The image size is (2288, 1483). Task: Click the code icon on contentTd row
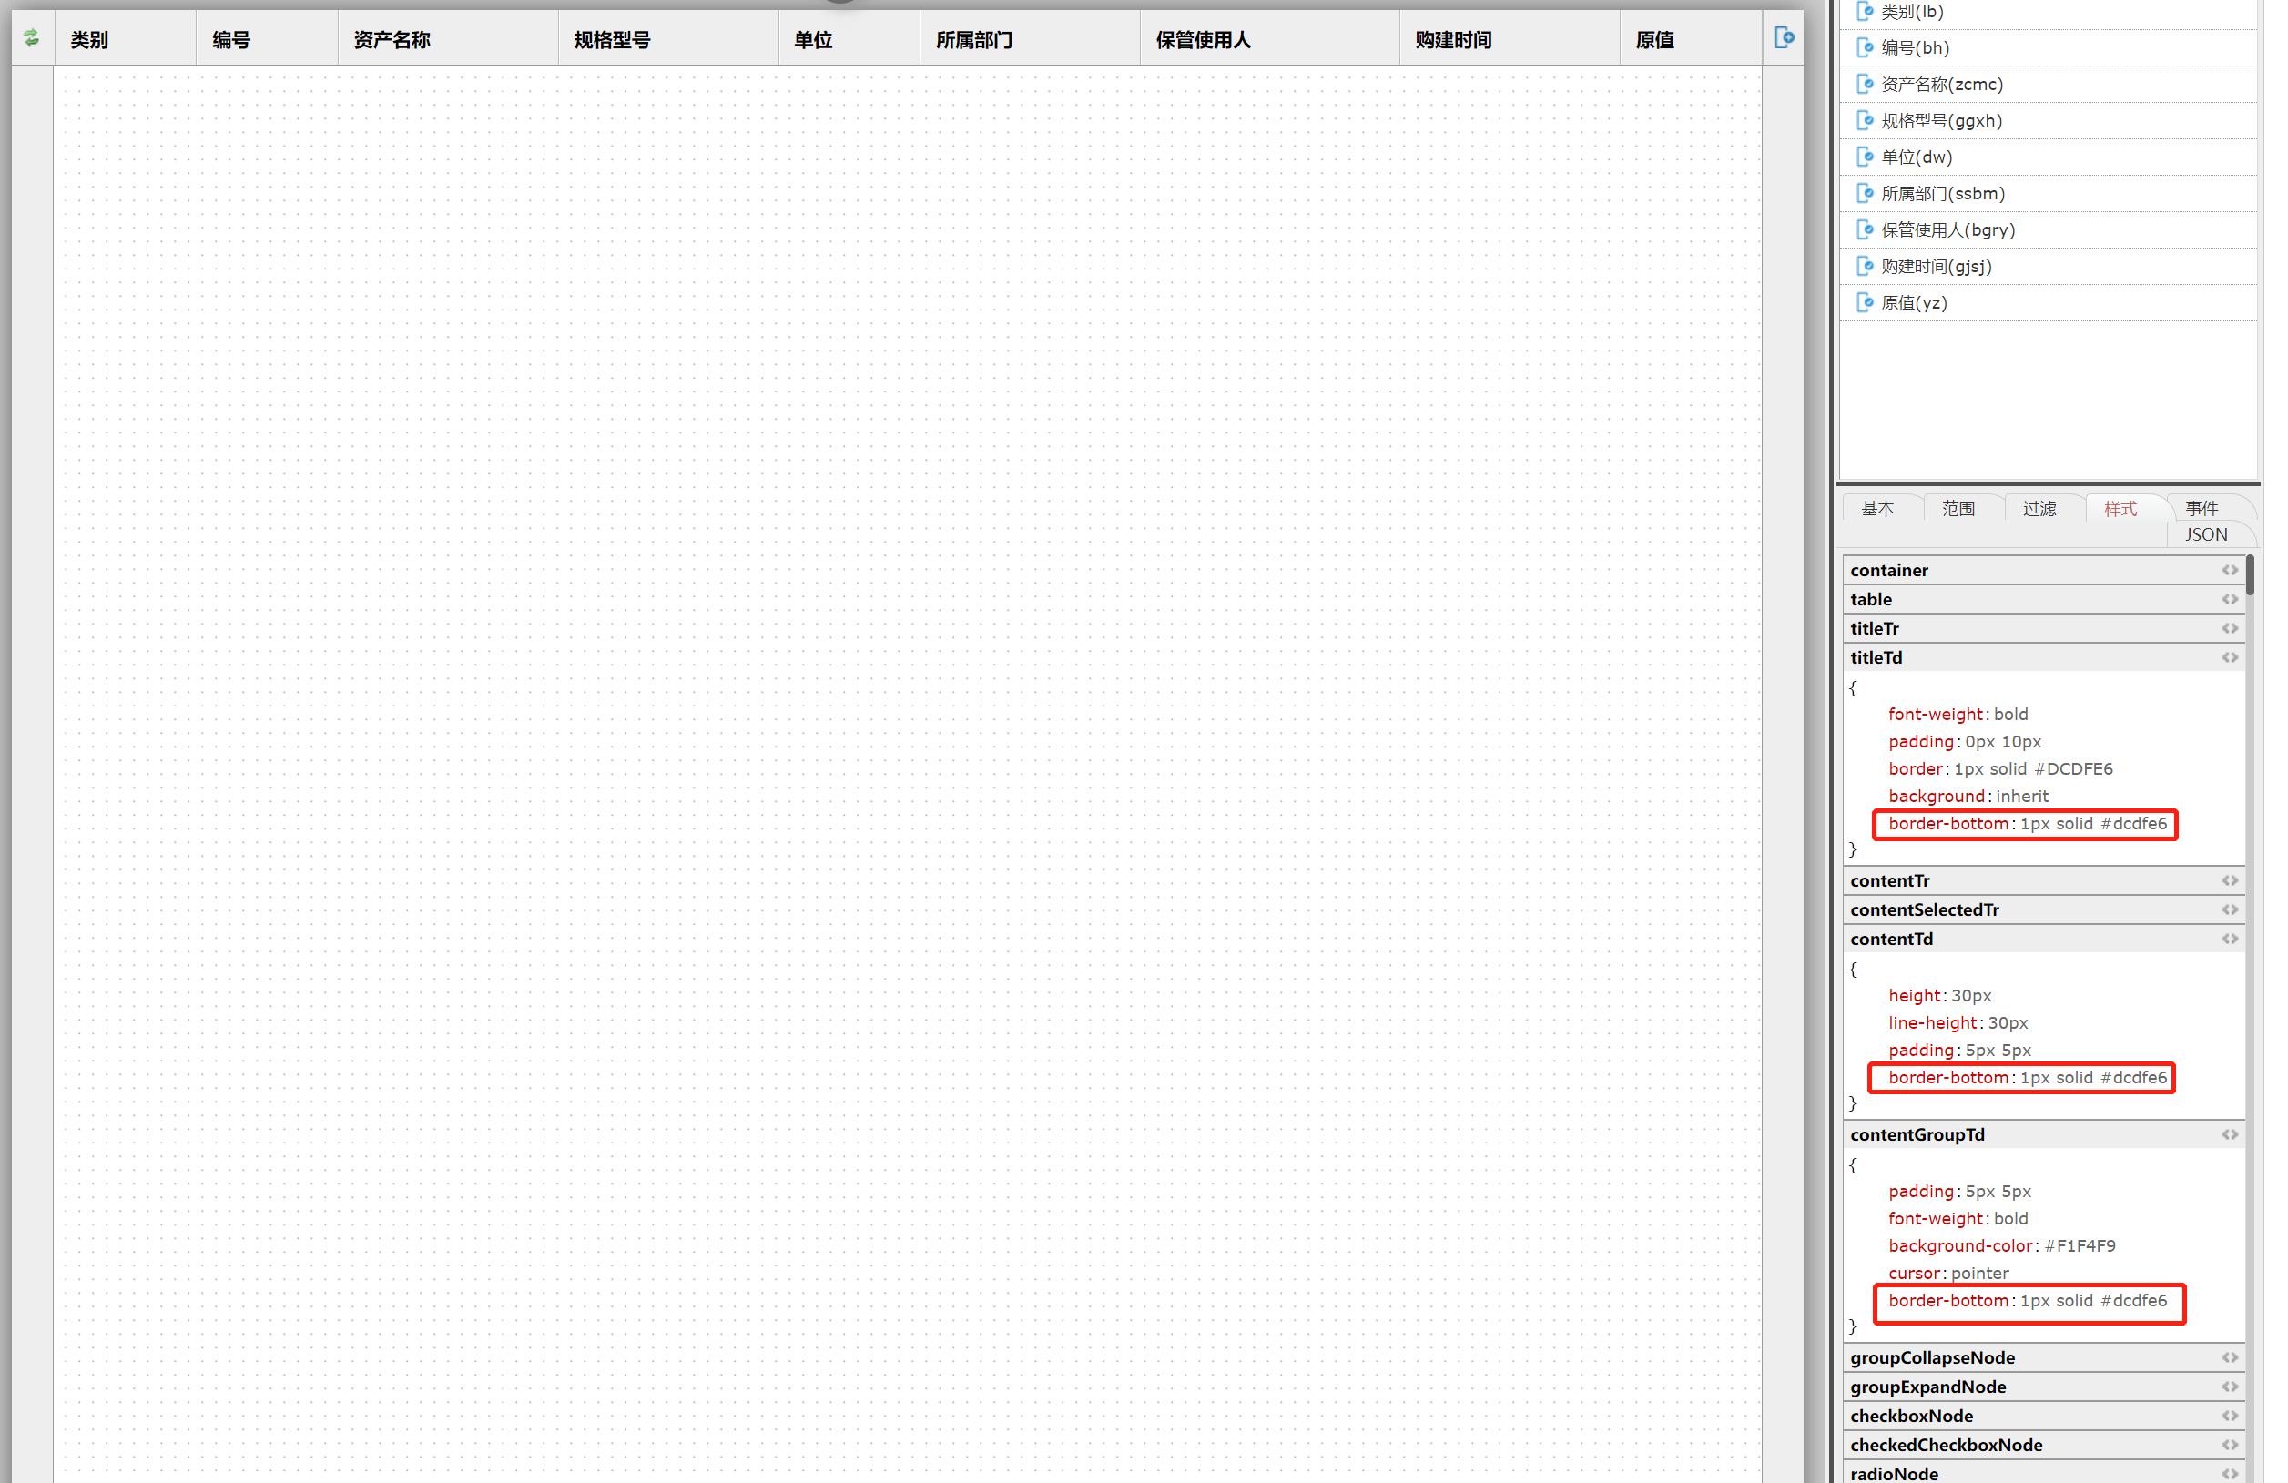pos(2230,939)
